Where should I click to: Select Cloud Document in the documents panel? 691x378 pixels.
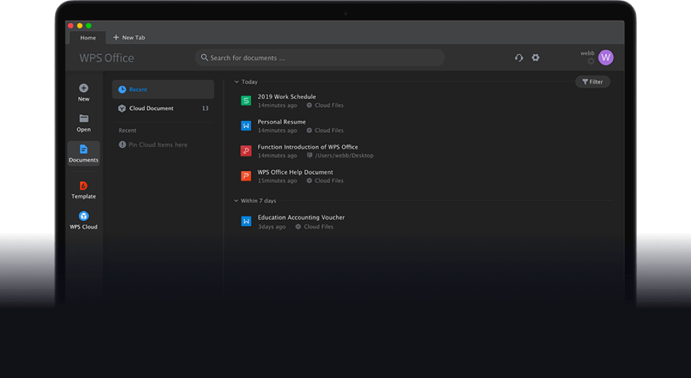coord(163,109)
